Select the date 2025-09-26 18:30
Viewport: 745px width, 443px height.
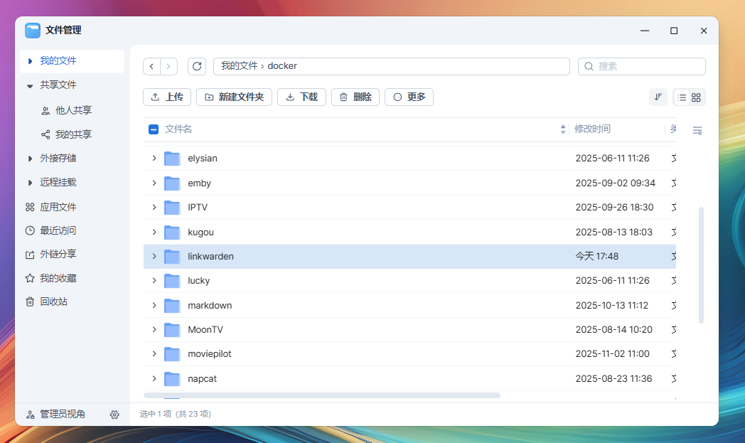pyautogui.click(x=614, y=207)
